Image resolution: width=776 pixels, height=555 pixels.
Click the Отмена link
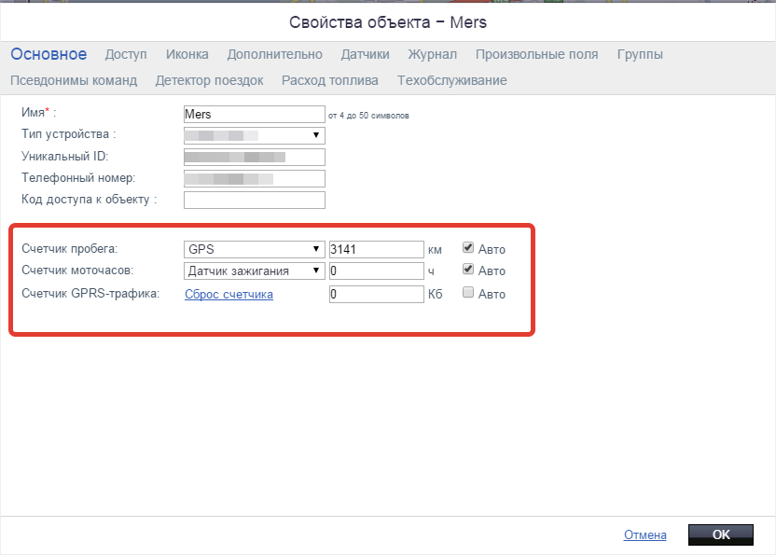click(644, 534)
